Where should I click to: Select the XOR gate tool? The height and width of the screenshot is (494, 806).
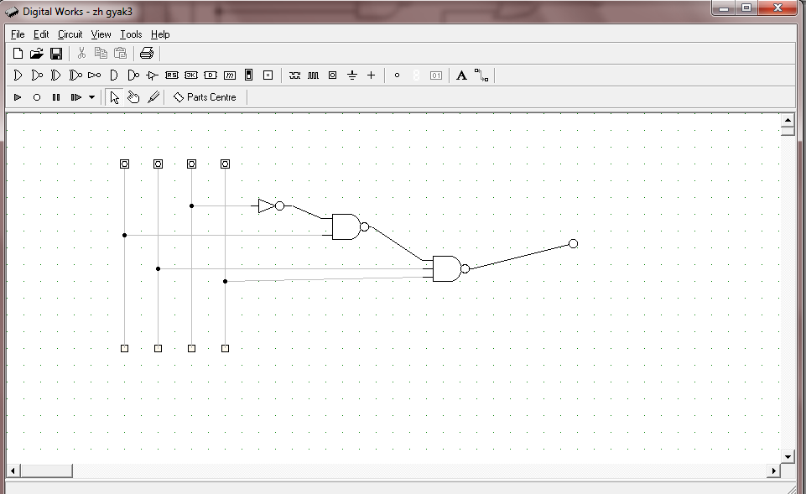(55, 75)
